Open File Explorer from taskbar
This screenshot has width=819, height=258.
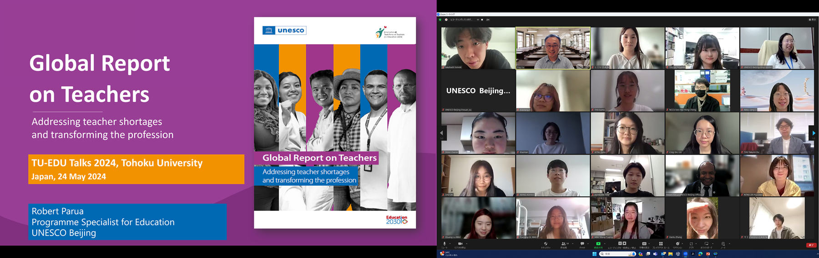[x=670, y=254]
